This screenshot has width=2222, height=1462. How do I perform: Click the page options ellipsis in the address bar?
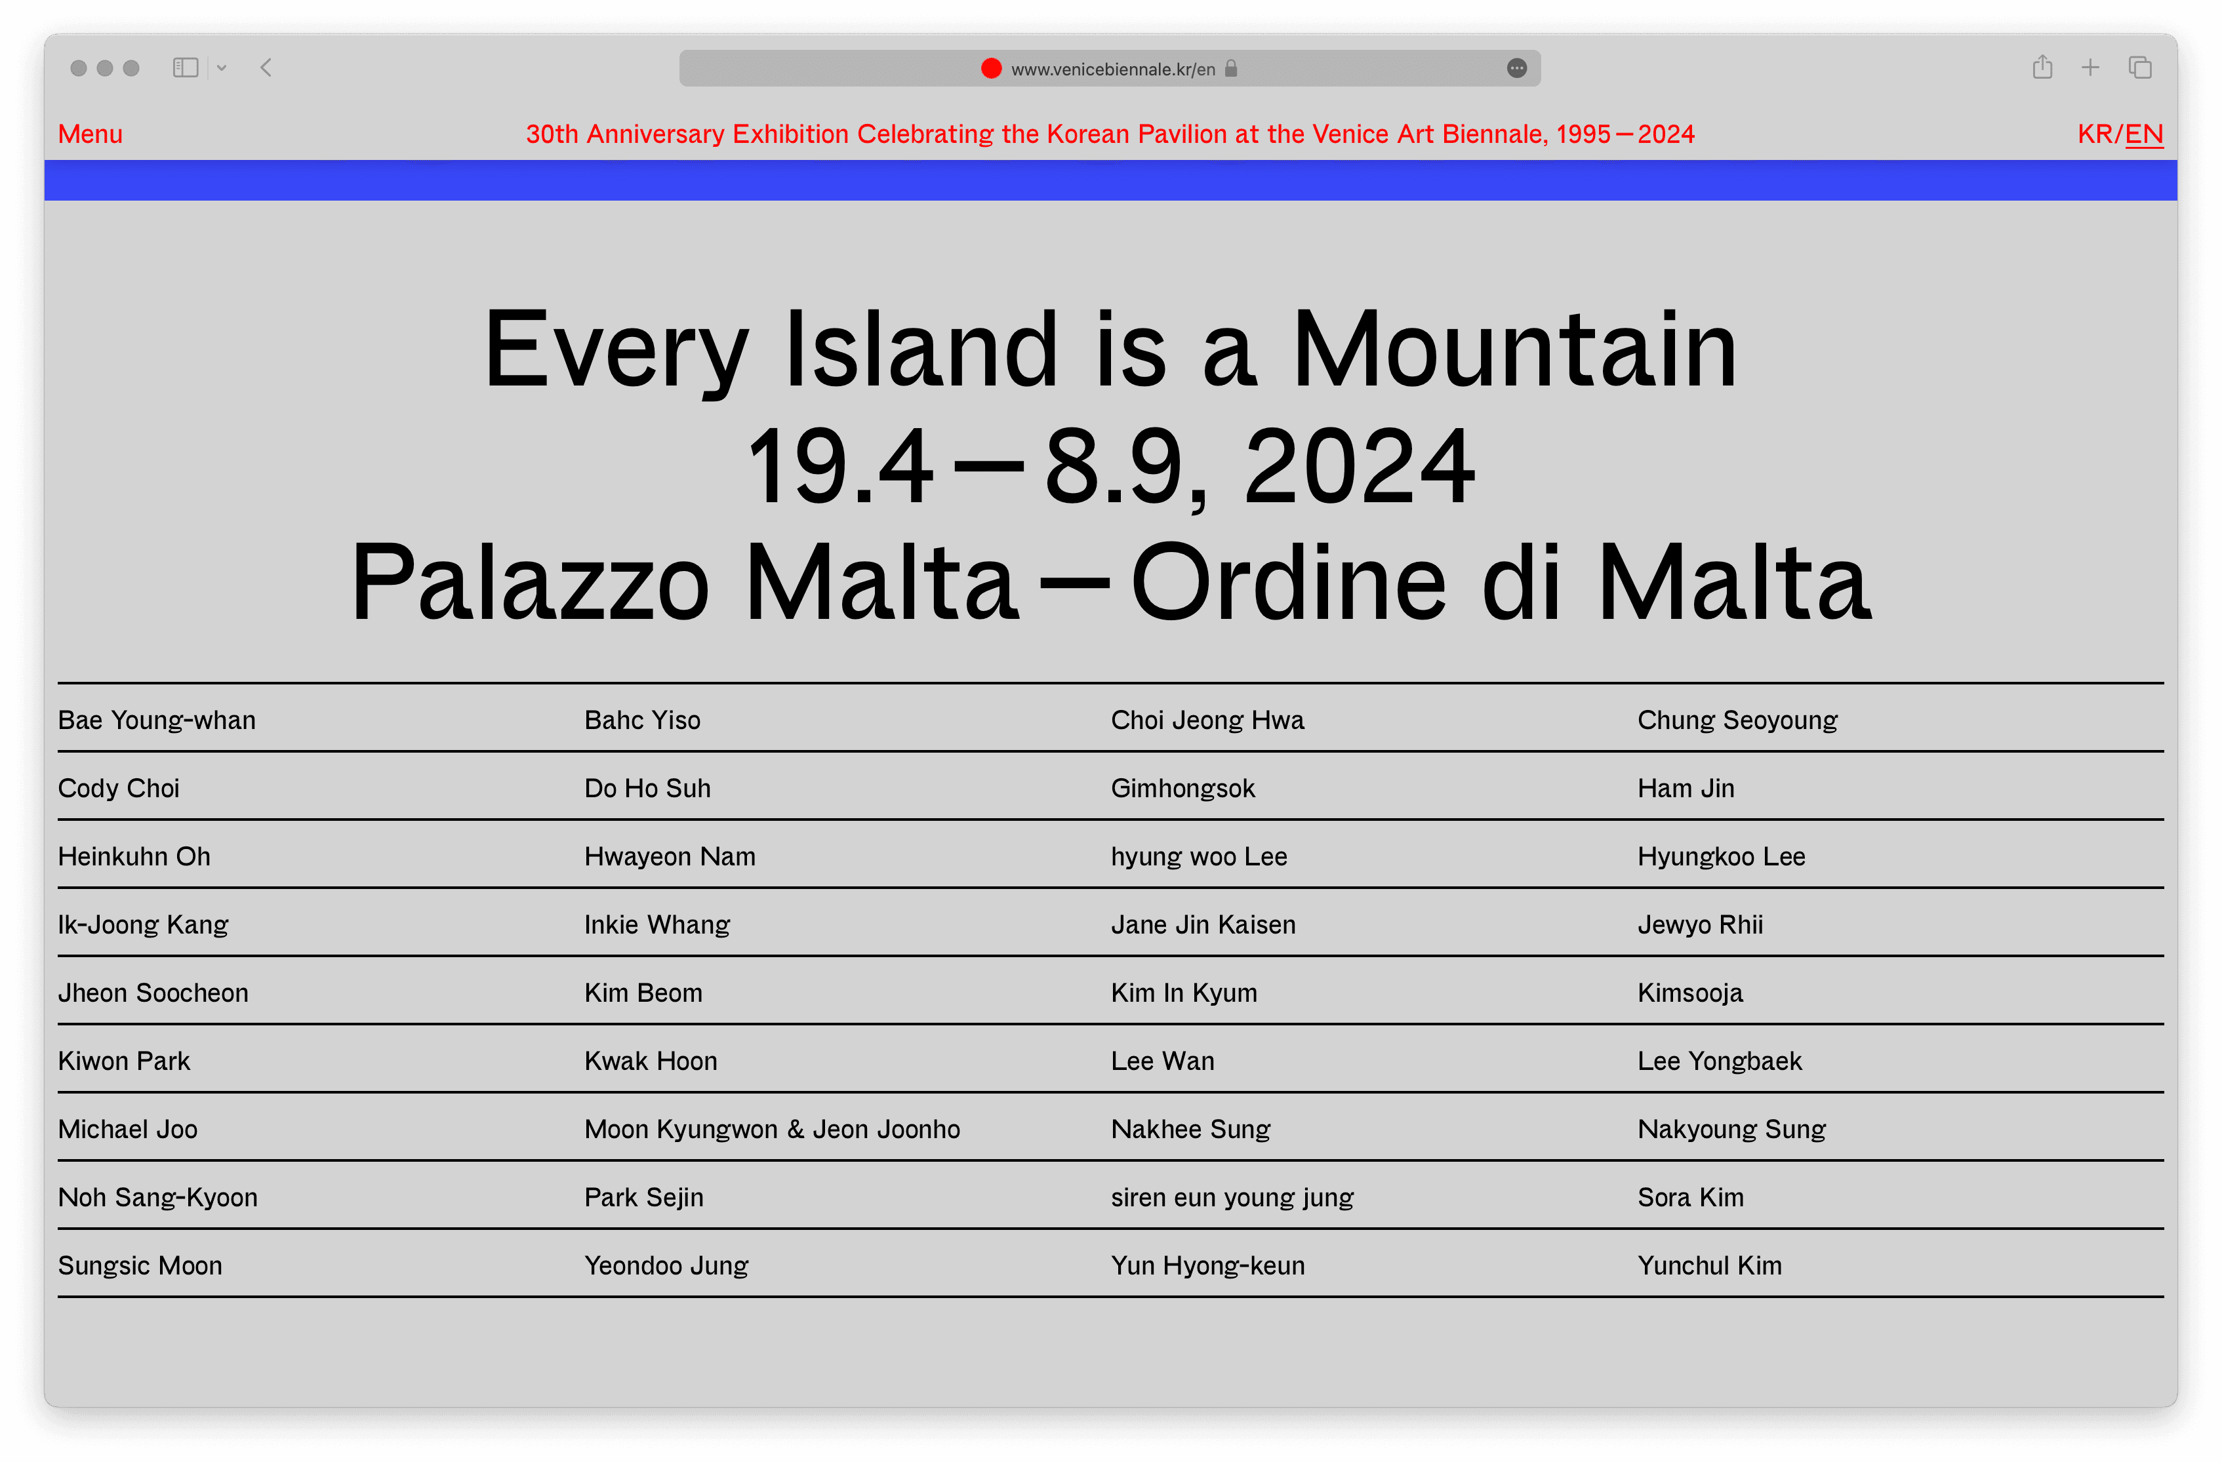click(x=1516, y=68)
